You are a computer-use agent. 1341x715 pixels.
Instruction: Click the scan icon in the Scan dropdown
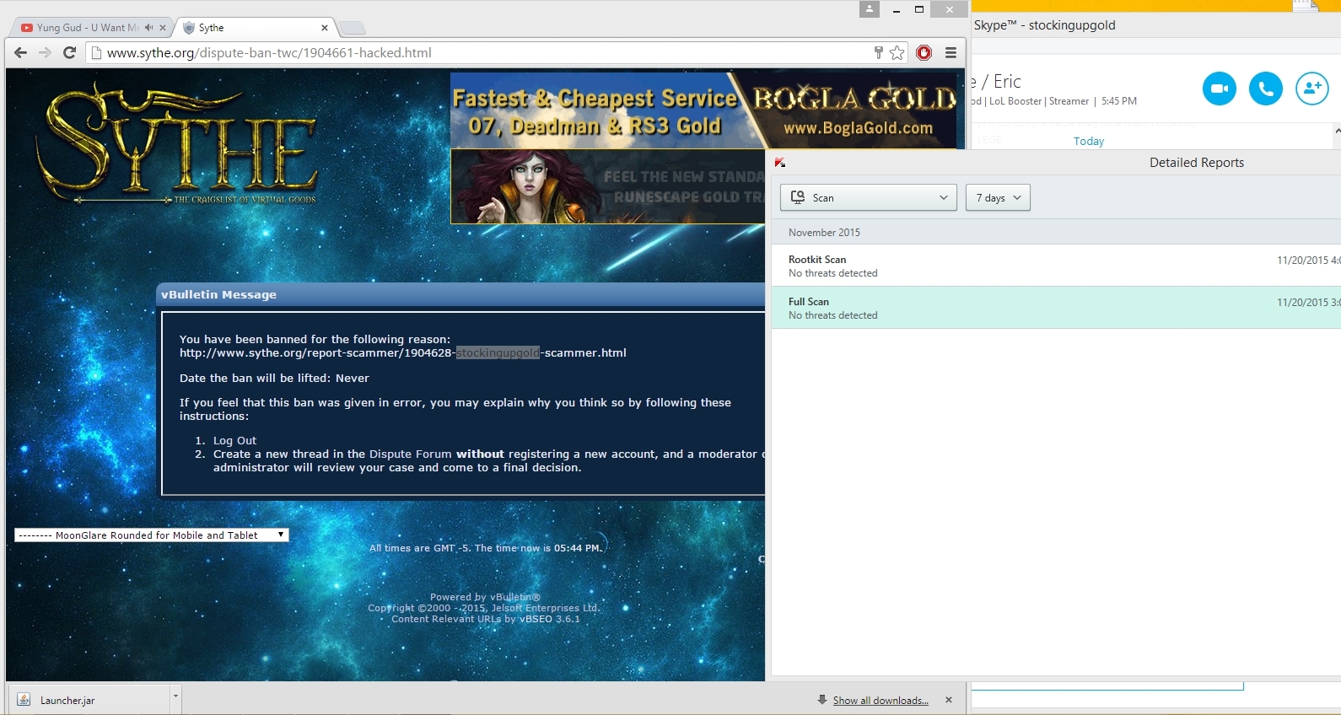[798, 197]
